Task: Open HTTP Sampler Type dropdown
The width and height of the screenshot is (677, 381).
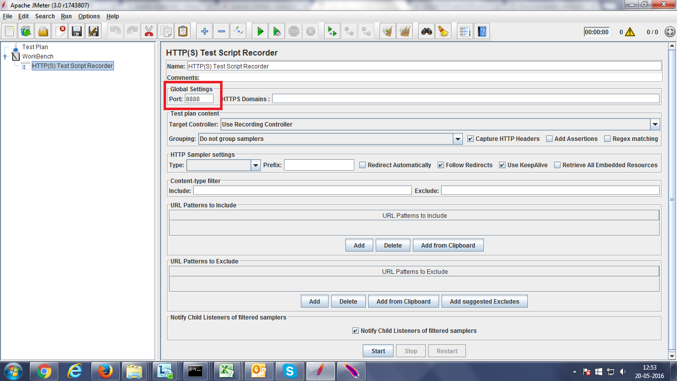Action: point(256,165)
